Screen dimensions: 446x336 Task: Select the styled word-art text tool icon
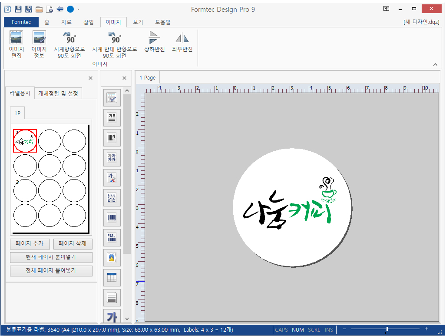[112, 157]
